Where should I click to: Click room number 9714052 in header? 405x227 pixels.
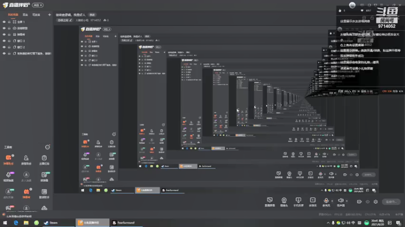95,20
